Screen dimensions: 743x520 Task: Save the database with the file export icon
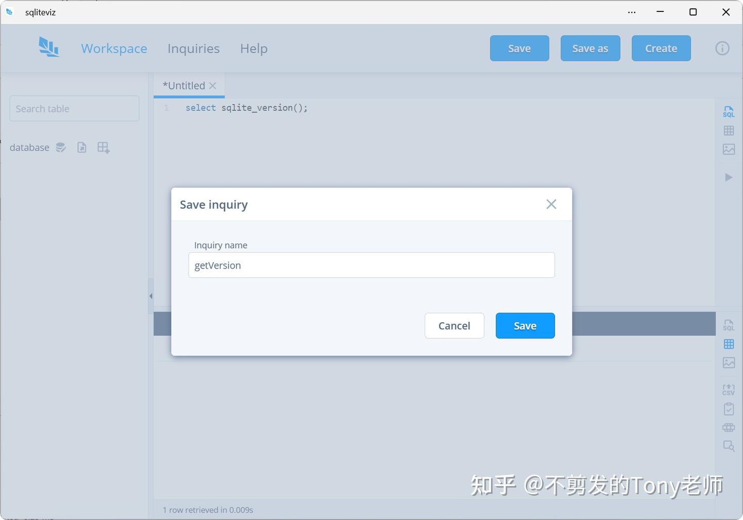[82, 147]
